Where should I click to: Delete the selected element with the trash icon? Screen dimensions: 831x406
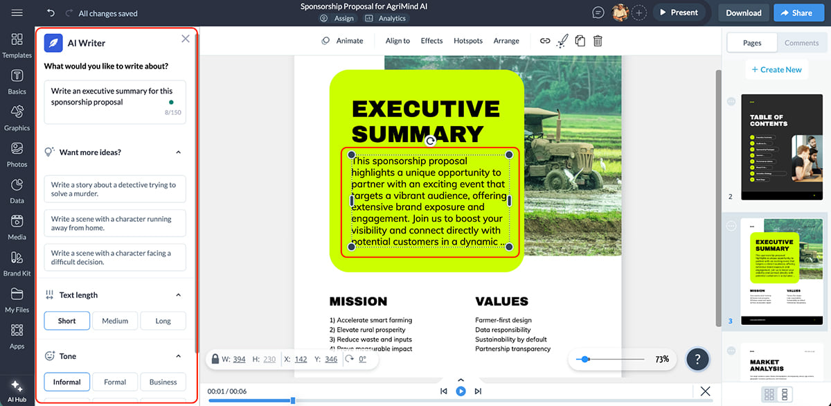point(597,41)
